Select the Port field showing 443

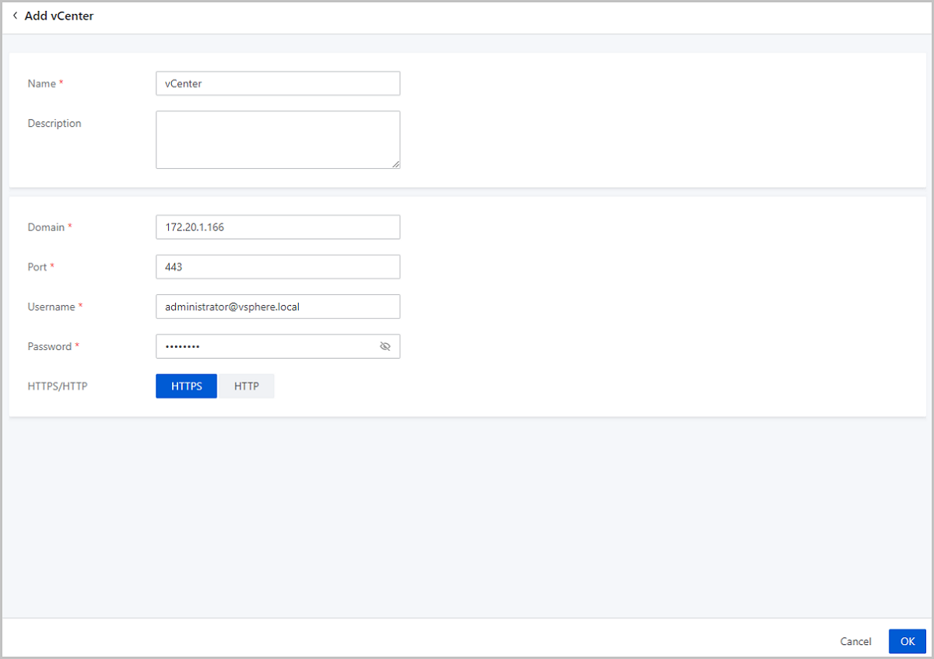pyautogui.click(x=278, y=267)
